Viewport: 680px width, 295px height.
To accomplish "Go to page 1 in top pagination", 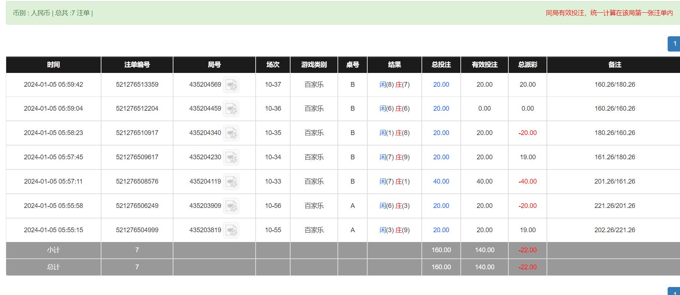I will tap(675, 44).
